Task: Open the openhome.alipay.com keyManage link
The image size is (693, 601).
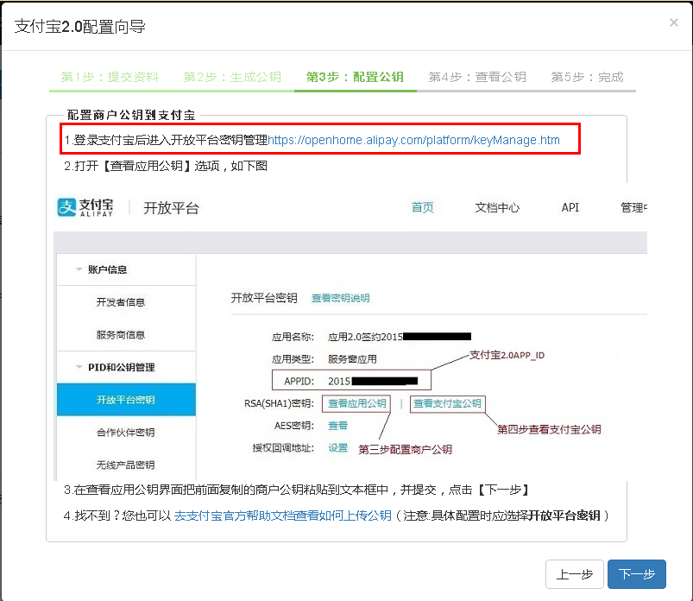Action: click(x=413, y=140)
